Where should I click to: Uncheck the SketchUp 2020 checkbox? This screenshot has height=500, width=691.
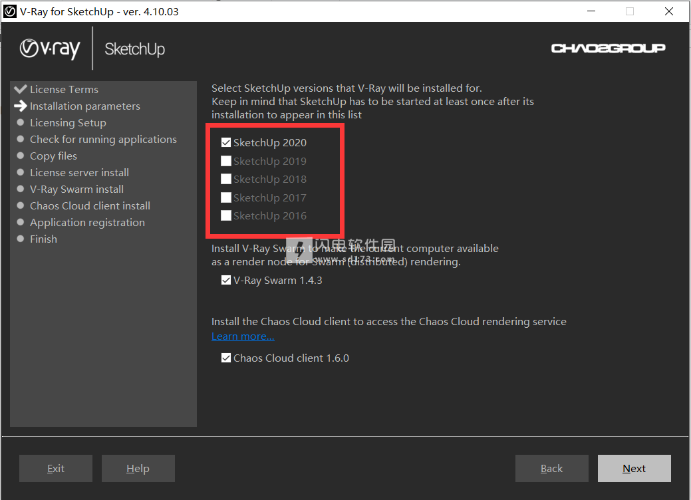(x=226, y=143)
